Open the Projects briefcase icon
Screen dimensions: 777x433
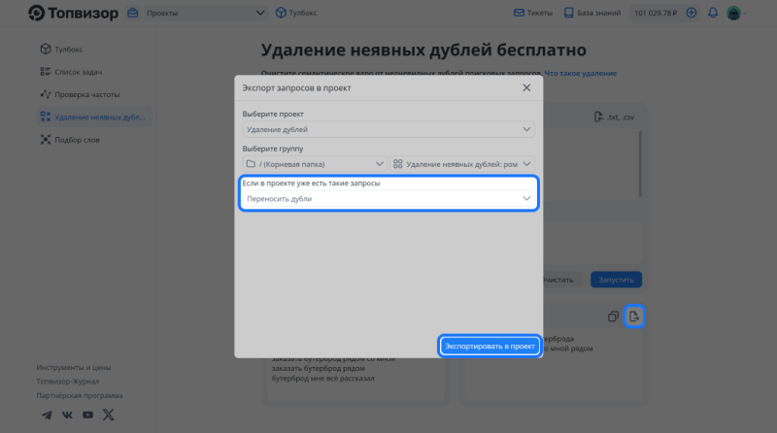pos(133,13)
